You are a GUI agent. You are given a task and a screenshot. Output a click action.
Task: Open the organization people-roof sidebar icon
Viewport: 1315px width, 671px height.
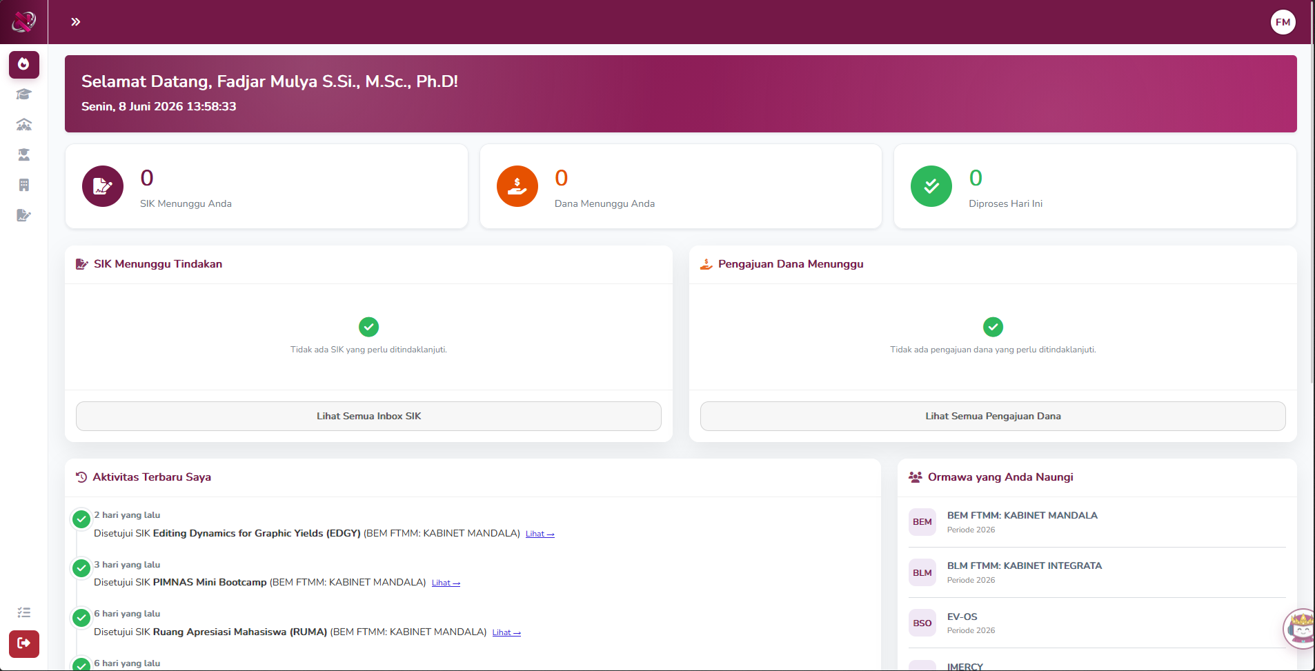tap(24, 125)
